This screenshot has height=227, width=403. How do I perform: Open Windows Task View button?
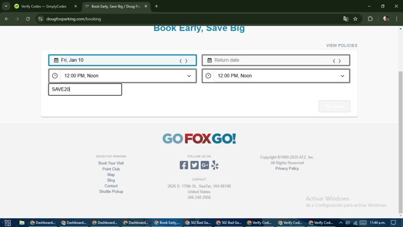[8, 223]
